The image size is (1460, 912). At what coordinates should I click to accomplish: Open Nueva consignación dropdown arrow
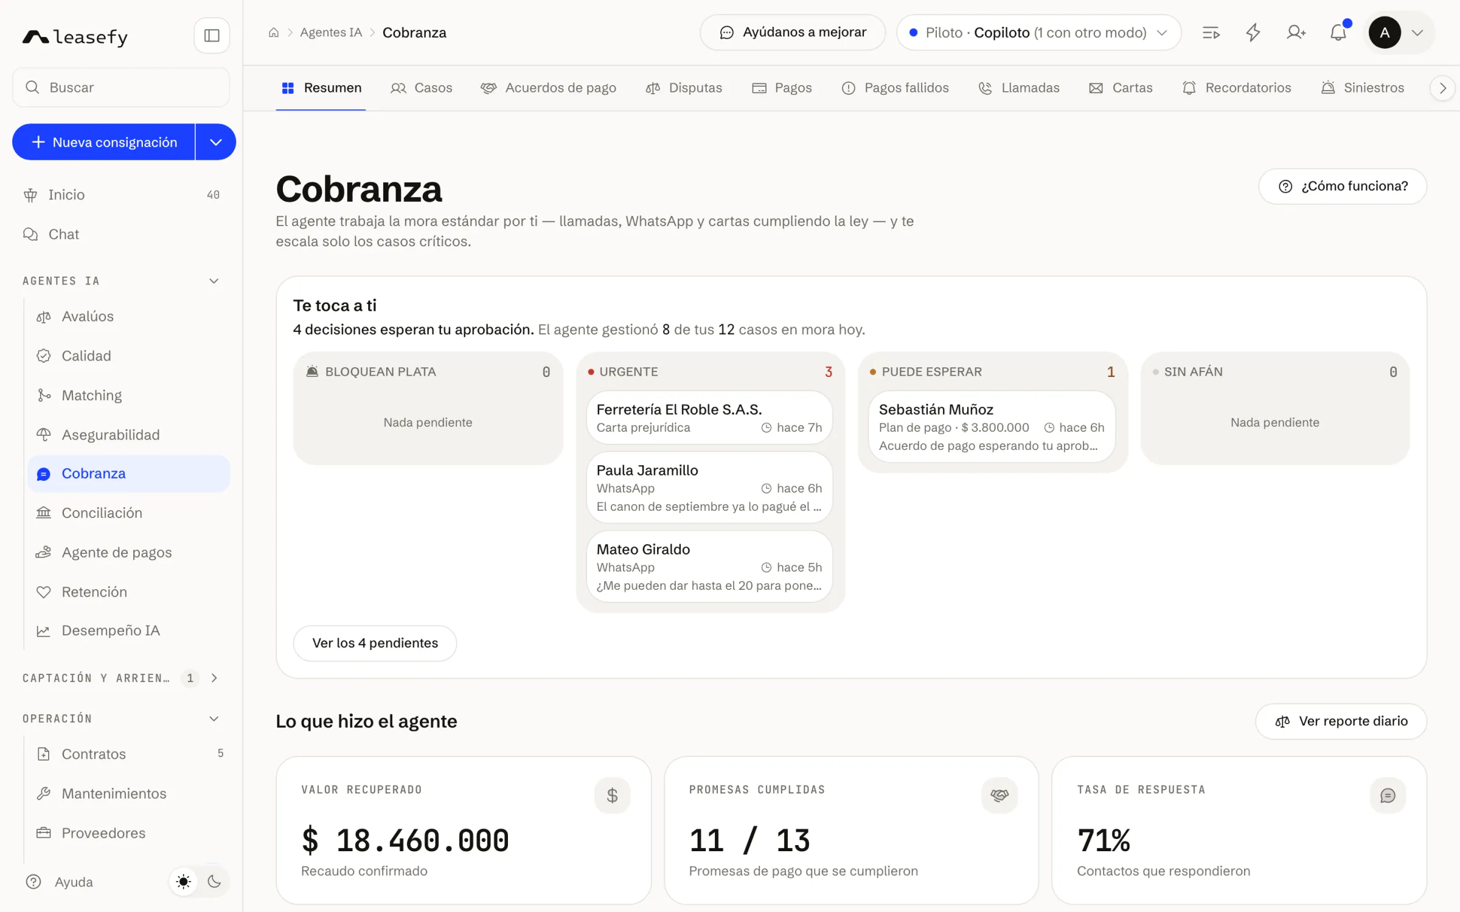coord(216,142)
